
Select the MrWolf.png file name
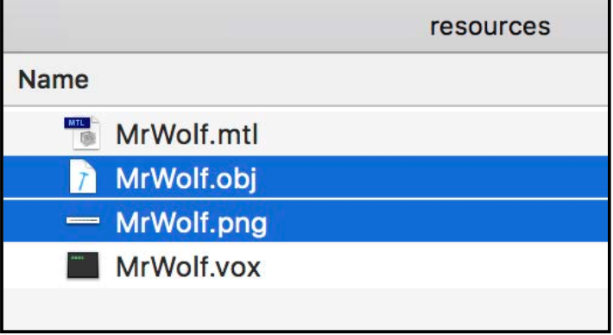pos(192,224)
